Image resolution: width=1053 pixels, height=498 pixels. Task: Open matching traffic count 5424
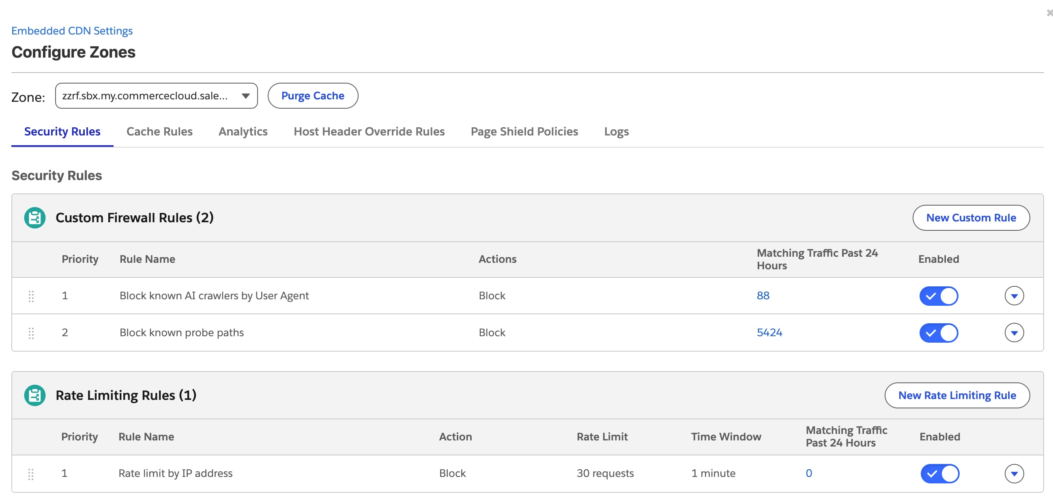(769, 333)
